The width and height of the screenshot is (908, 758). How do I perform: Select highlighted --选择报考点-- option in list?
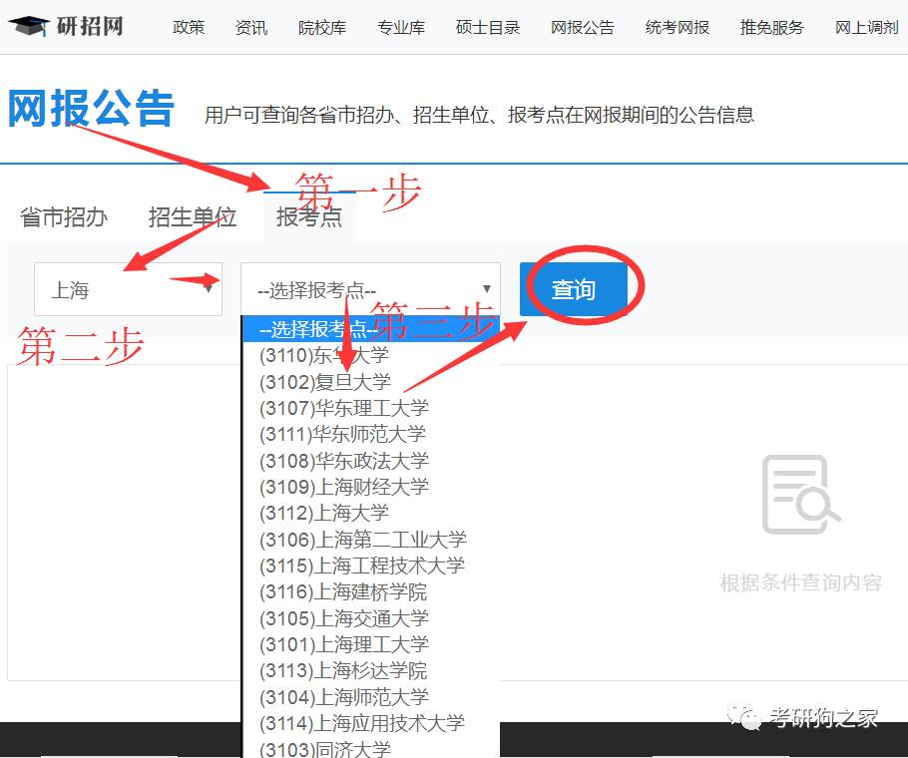coord(370,329)
